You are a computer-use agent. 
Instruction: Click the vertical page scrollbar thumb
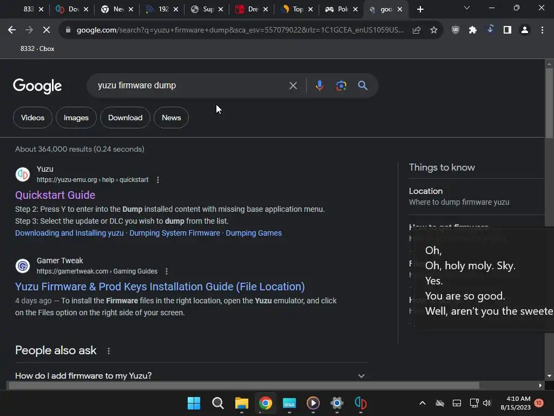[549, 102]
